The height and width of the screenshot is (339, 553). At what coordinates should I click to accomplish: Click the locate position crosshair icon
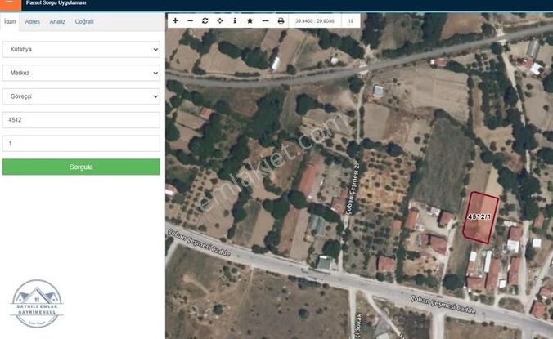pos(219,20)
